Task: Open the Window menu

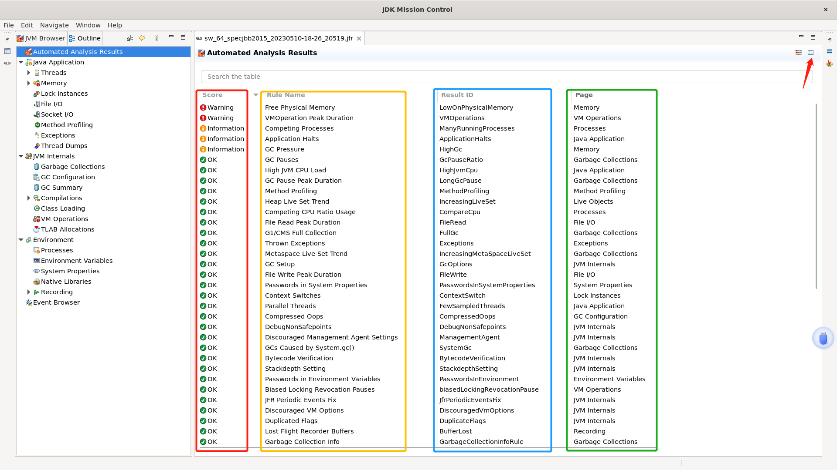Action: point(88,25)
